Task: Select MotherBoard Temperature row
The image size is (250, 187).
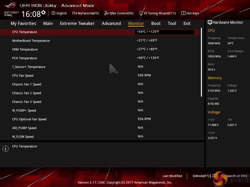Action: coord(99,41)
